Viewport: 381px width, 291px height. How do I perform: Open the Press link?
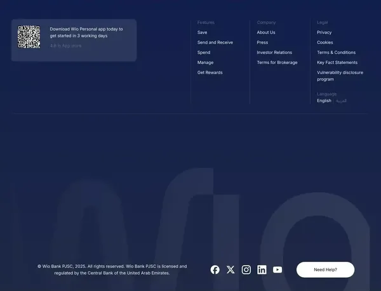[x=262, y=42]
